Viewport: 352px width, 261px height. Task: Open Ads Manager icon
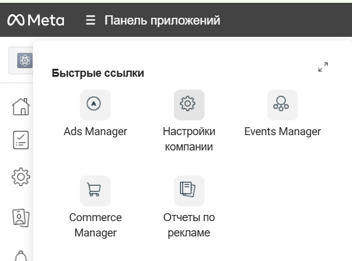(95, 105)
